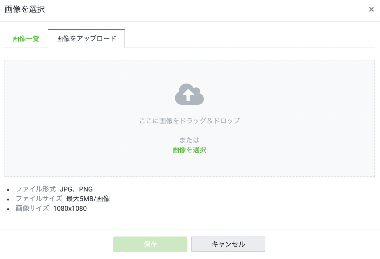Close the 画像を選択 dialog with the X
The width and height of the screenshot is (380, 259).
point(371,10)
